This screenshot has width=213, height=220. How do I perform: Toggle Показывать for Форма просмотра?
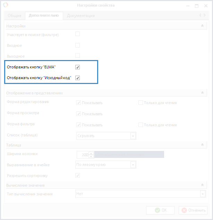[x=78, y=114]
